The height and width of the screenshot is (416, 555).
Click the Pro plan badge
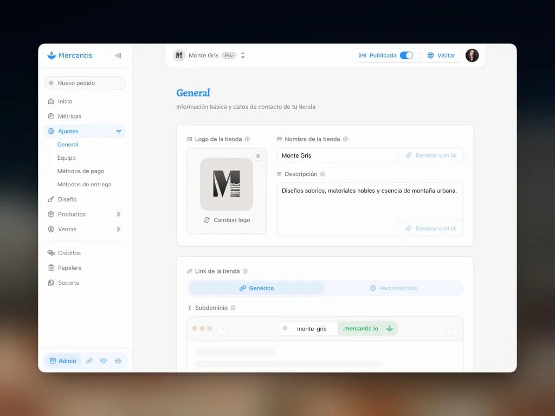229,56
